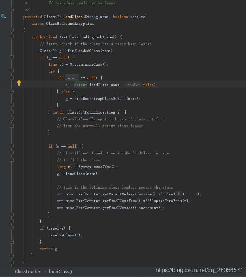Click 'ClassNotFoundException' in the throws clause
Image resolution: width=246 pixels, height=277 pixels.
tap(70, 23)
